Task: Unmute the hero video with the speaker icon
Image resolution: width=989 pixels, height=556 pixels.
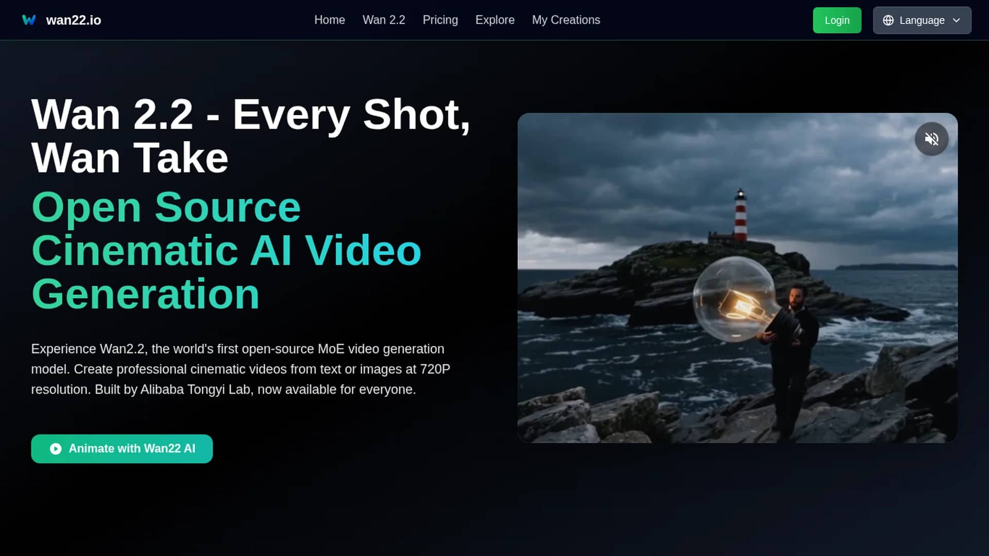Action: tap(931, 139)
